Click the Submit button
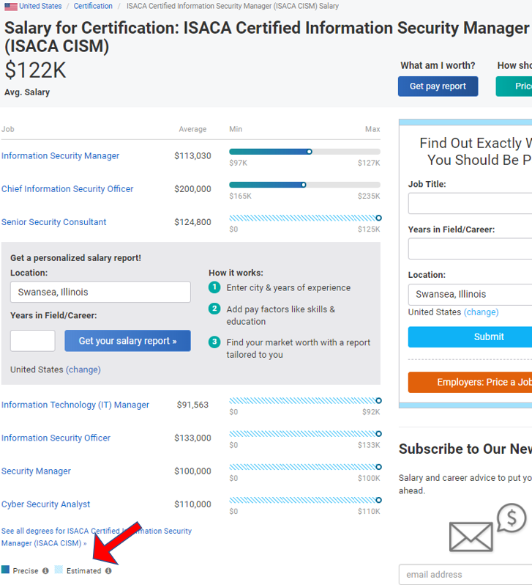The image size is (532, 585). pyautogui.click(x=470, y=337)
